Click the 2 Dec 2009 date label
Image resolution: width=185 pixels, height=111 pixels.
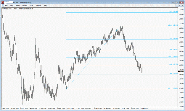(x=125, y=108)
